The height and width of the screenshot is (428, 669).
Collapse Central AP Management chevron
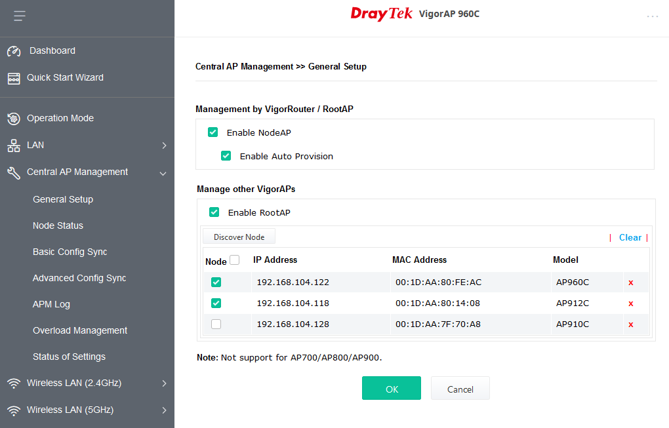coord(163,174)
